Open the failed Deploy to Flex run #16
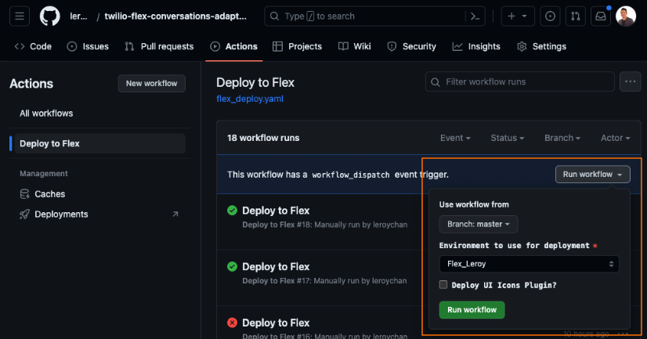The width and height of the screenshot is (647, 339). coord(276,323)
